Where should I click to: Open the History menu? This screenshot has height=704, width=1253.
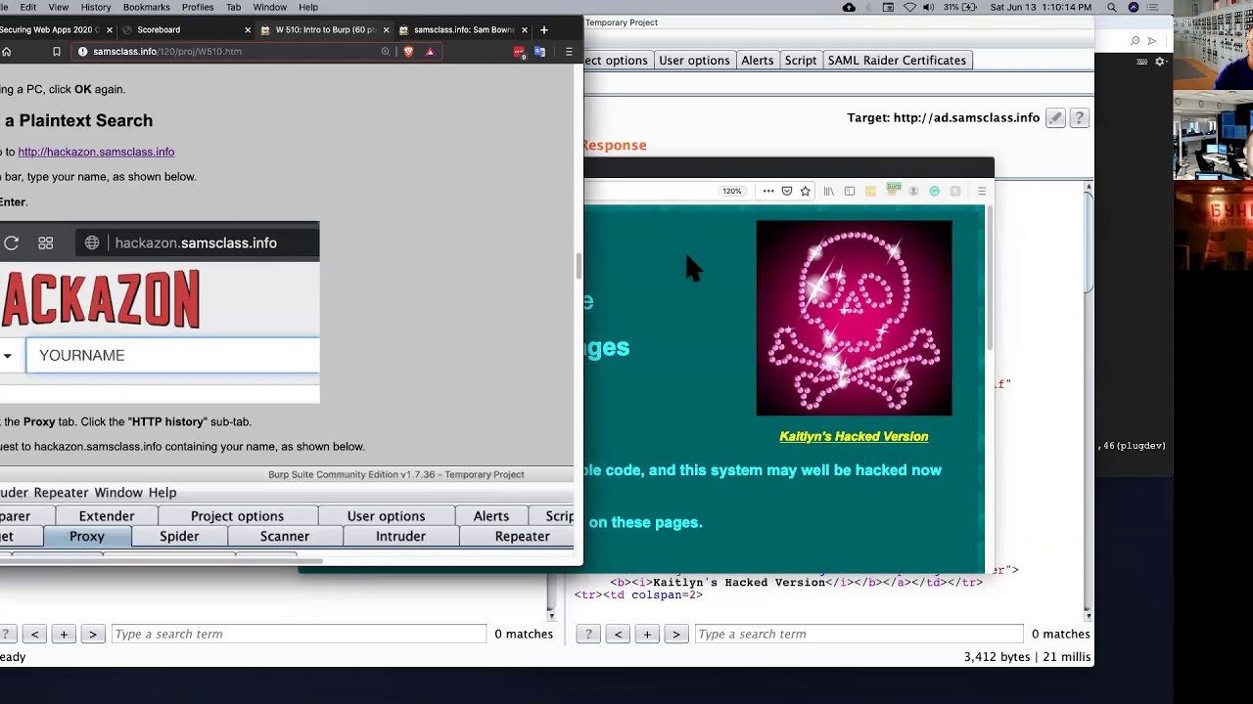pos(96,8)
